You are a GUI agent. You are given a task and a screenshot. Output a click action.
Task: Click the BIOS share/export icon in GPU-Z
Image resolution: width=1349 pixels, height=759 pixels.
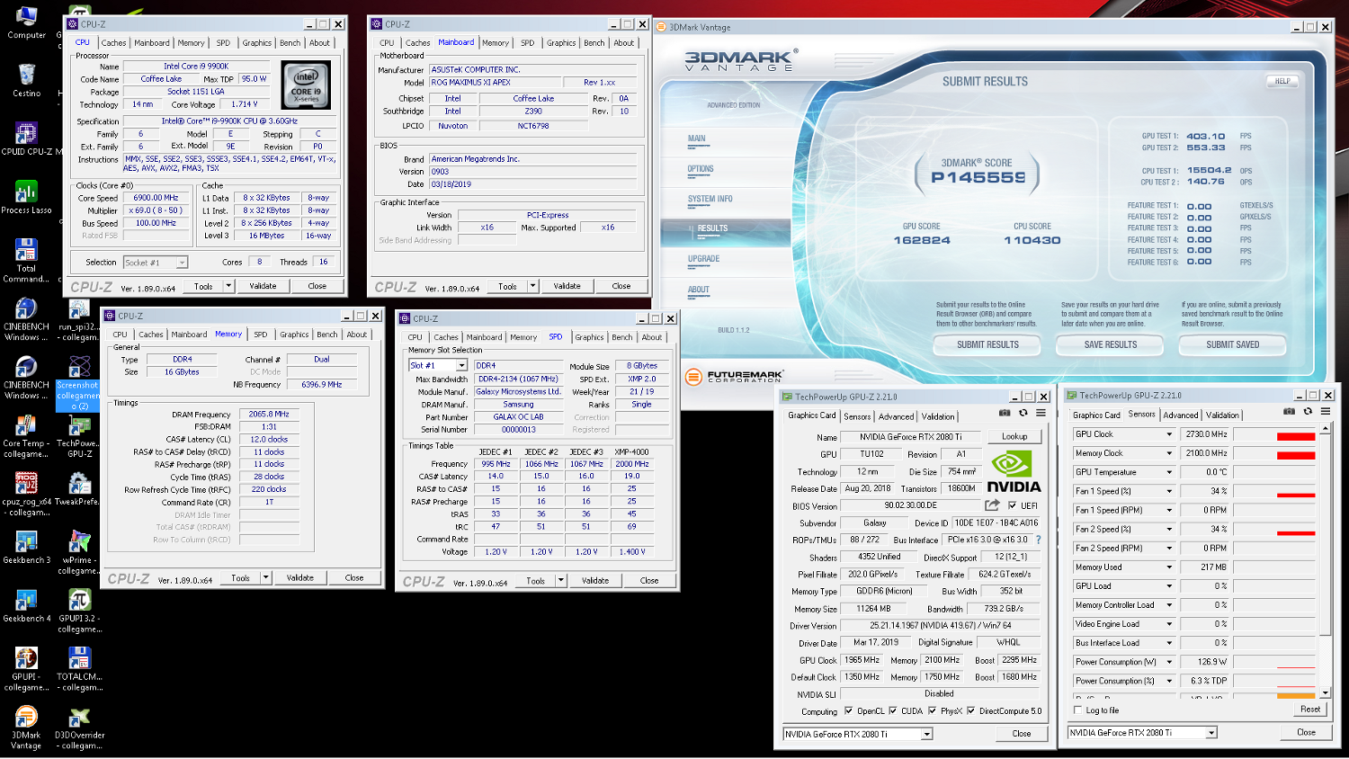[992, 505]
